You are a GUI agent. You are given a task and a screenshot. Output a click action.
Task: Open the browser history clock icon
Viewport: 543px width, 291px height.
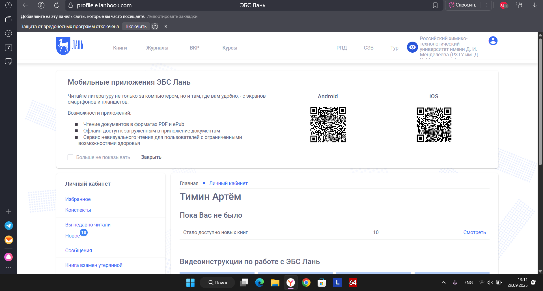pos(8,5)
